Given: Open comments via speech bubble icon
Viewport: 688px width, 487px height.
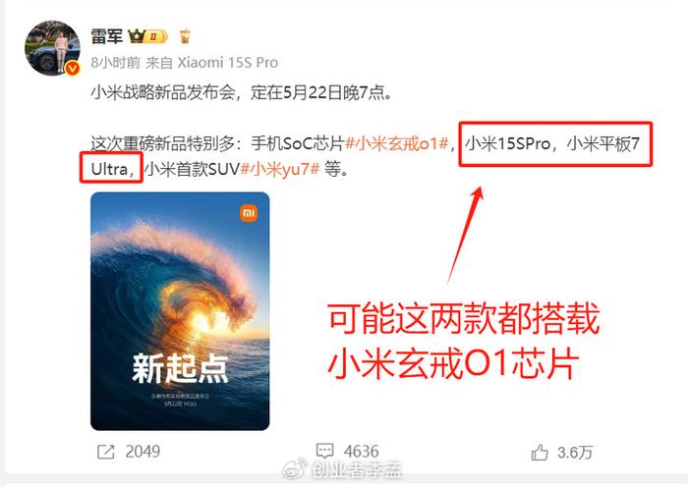Looking at the screenshot, I should pyautogui.click(x=324, y=450).
